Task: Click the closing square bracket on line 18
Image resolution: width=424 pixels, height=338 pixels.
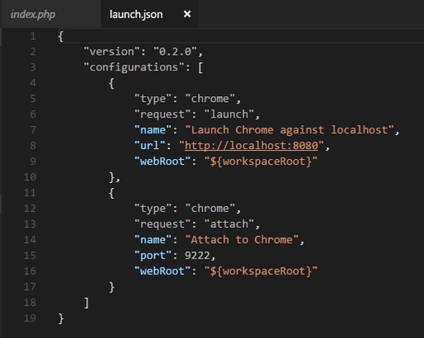Action: click(x=86, y=302)
